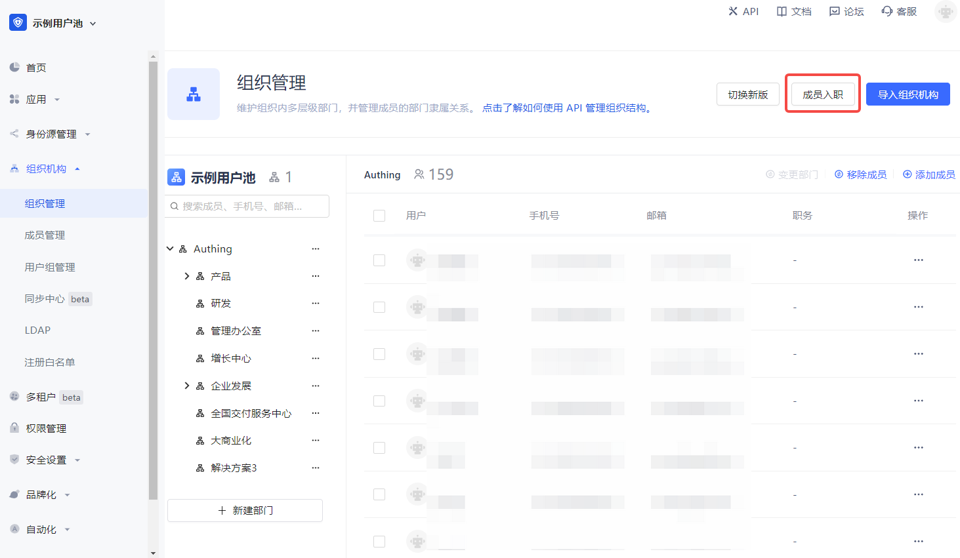
Task: Click the 新建部门 button
Action: (x=245, y=510)
